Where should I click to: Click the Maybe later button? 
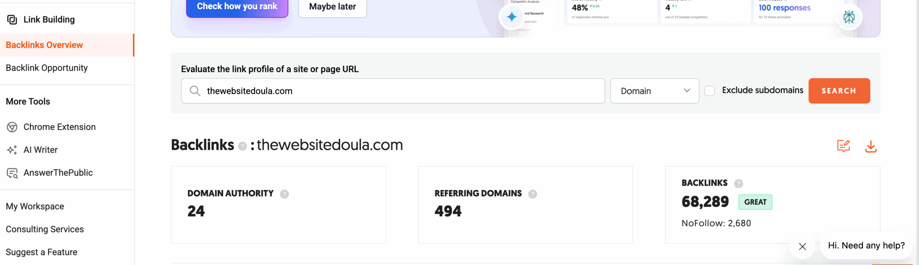point(332,7)
